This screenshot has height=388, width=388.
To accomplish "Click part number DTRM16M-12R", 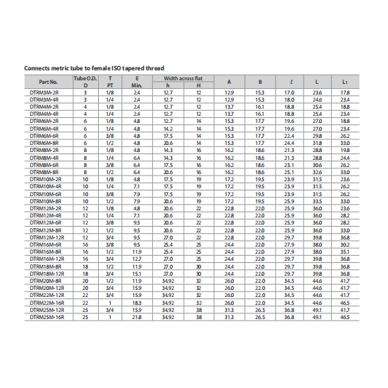I will 47,259.
